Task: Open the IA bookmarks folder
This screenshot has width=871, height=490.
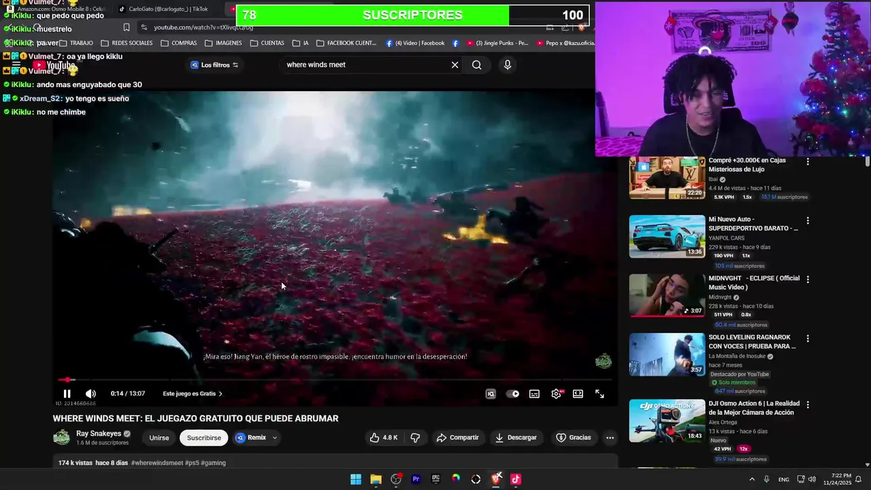Action: point(300,43)
